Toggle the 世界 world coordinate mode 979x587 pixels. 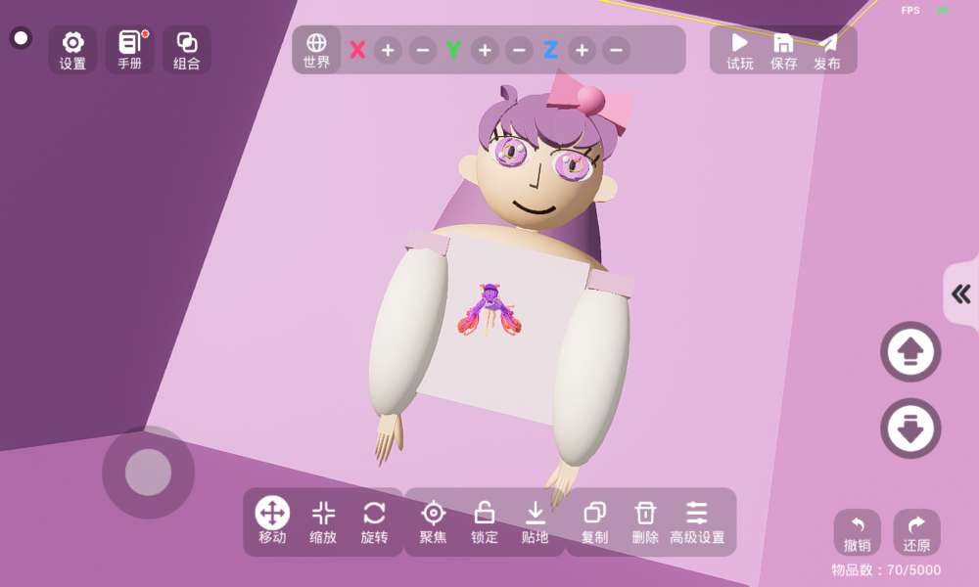(316, 50)
